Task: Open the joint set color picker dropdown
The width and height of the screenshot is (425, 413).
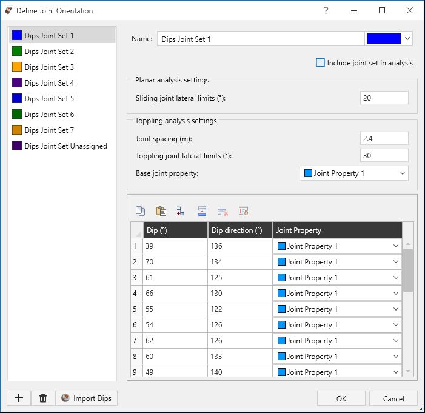Action: (389, 38)
